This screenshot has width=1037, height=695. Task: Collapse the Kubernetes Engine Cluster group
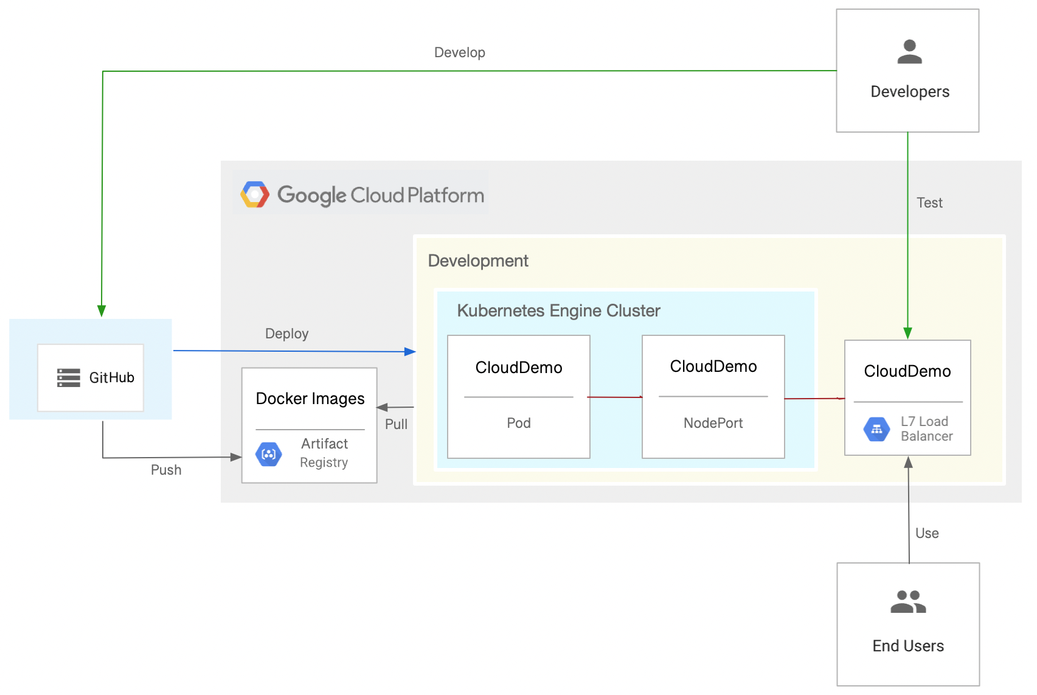[559, 310]
